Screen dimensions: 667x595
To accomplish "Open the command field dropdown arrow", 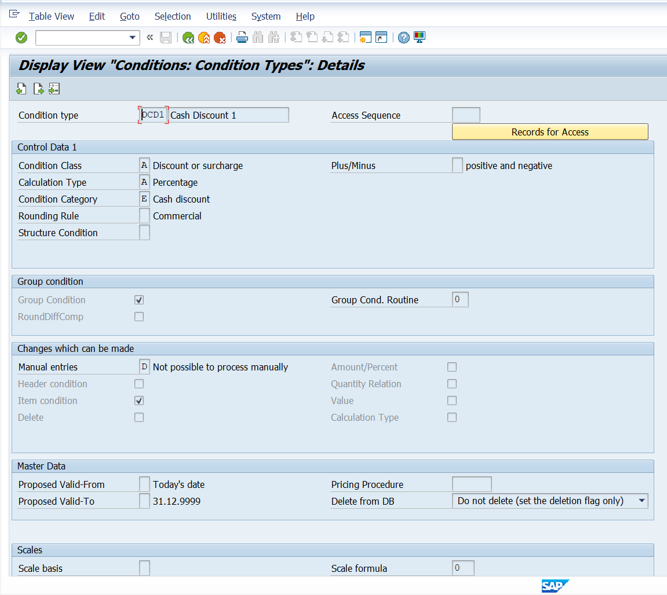I will (x=132, y=38).
